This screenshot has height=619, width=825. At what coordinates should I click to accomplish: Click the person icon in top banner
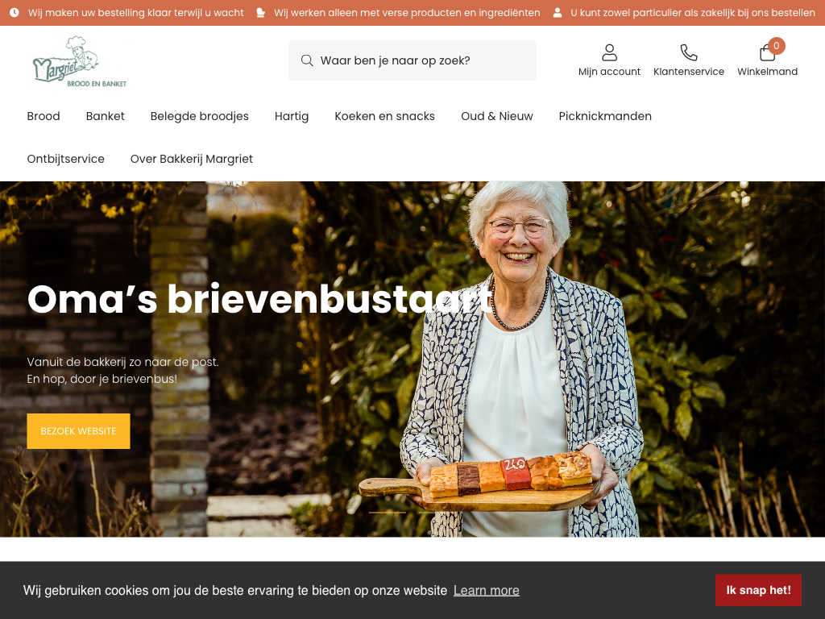558,13
